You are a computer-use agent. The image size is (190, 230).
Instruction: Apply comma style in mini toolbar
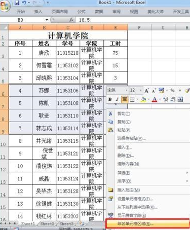click(x=180, y=91)
